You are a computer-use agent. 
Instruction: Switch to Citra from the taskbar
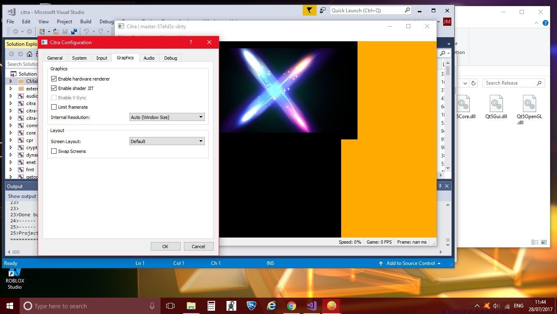coord(332,306)
